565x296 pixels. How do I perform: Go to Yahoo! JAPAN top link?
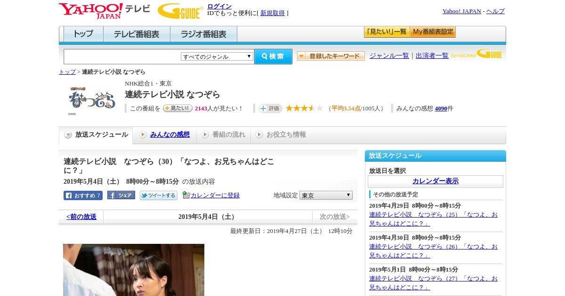461,11
